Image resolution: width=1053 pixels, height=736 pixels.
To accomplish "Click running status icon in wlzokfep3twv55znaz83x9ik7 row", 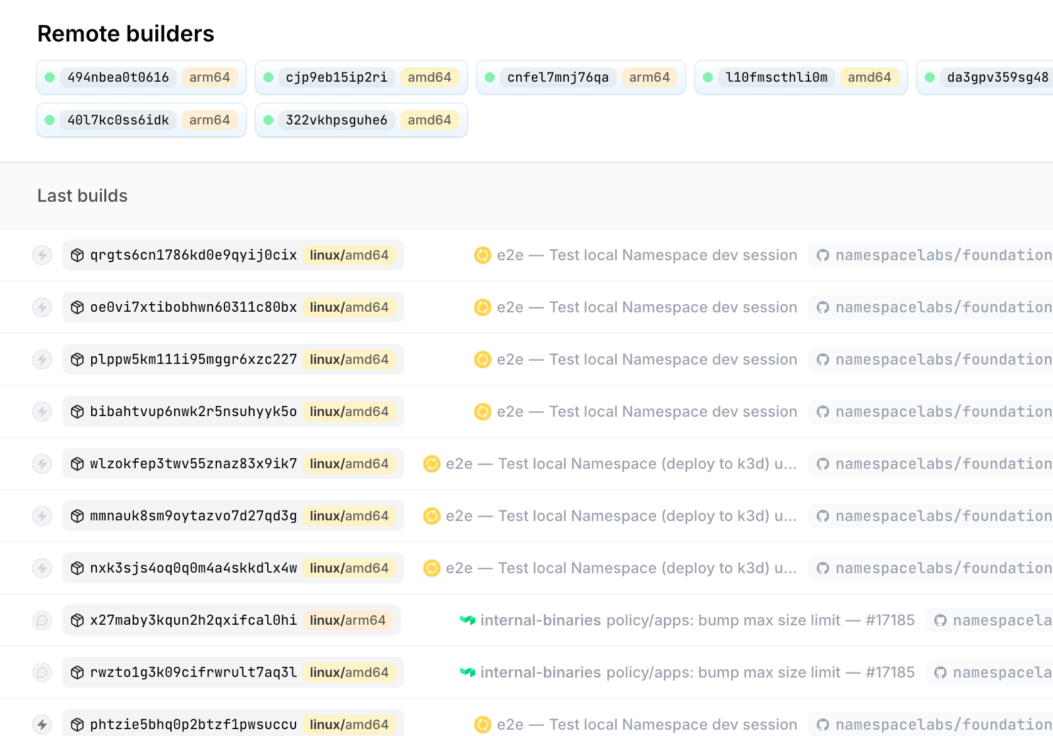I will (432, 464).
